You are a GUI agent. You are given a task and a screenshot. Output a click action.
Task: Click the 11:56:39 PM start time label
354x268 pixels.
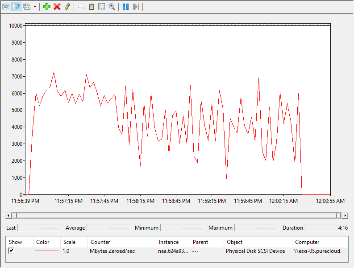25,201
